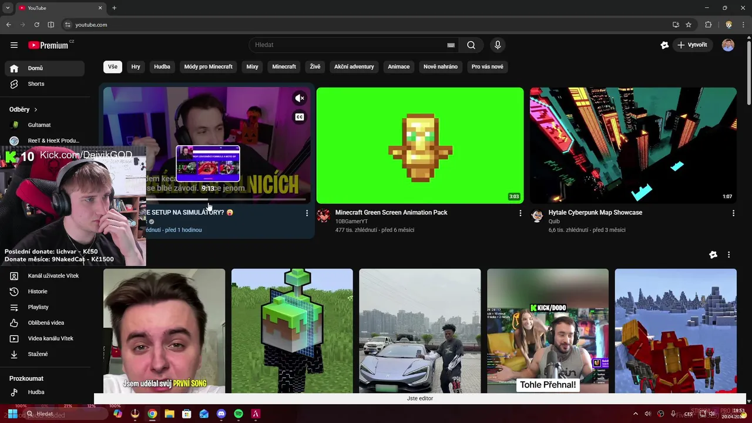
Task: Open Kanál uživatele Vítek
Action: click(x=45, y=276)
